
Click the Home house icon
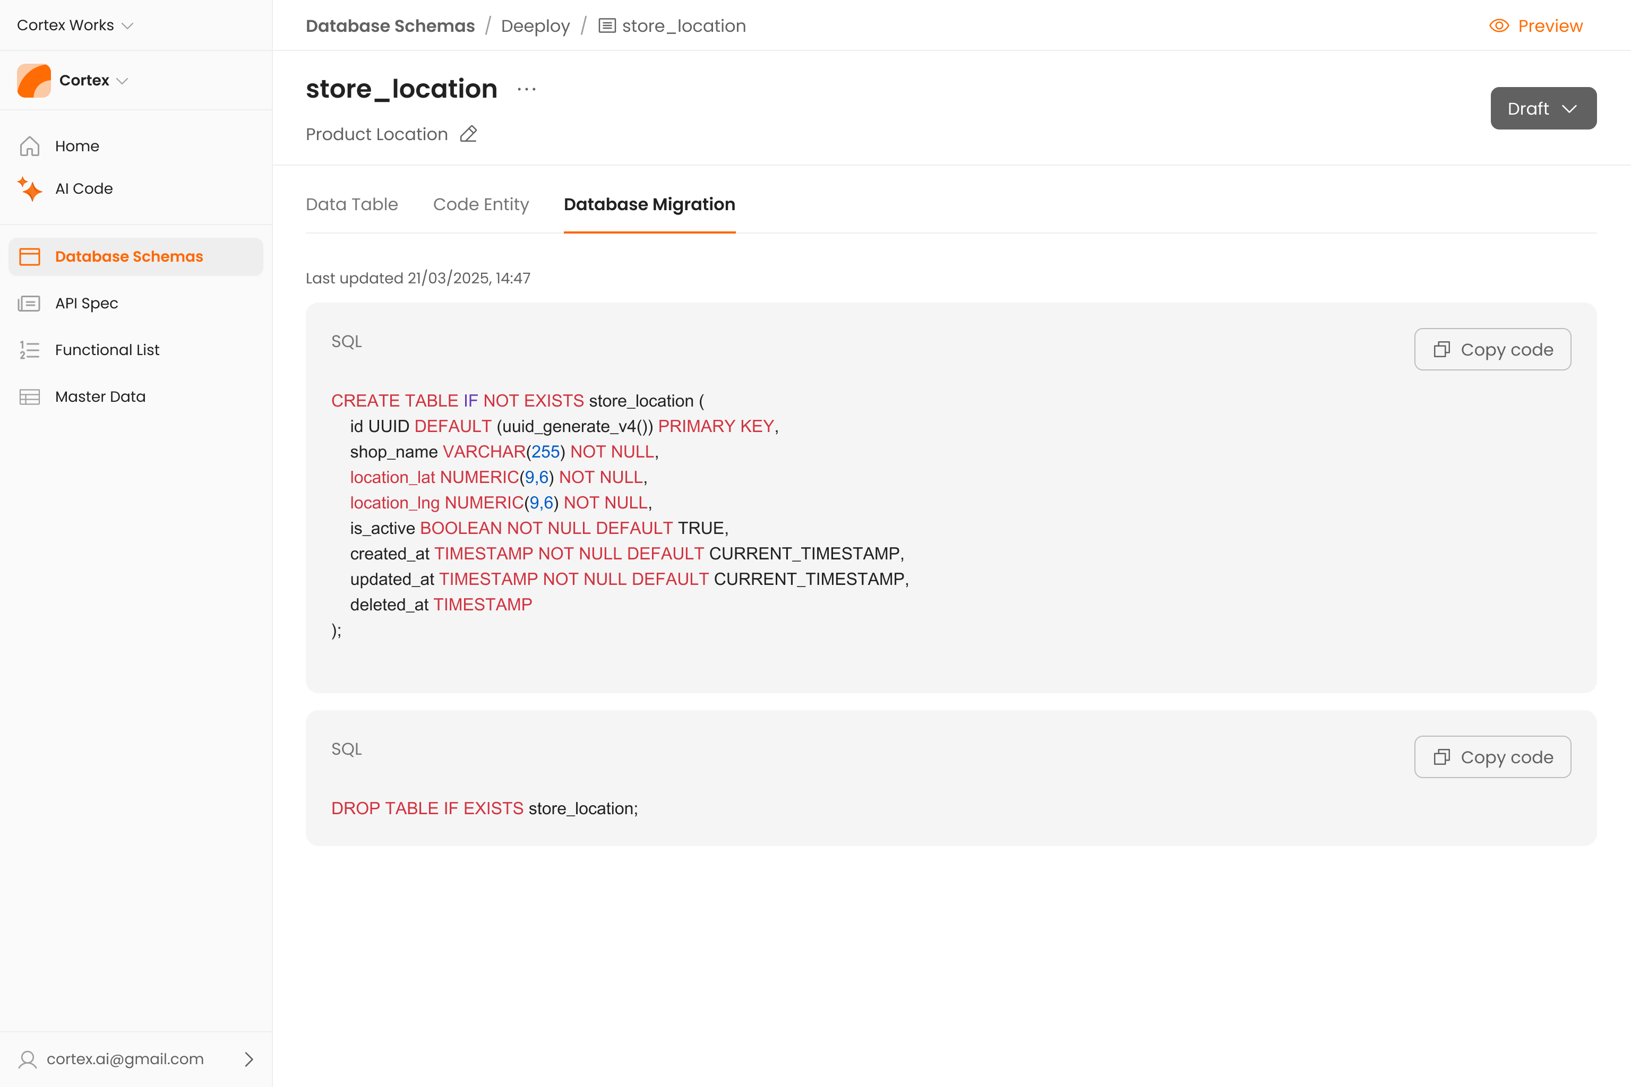(x=29, y=146)
